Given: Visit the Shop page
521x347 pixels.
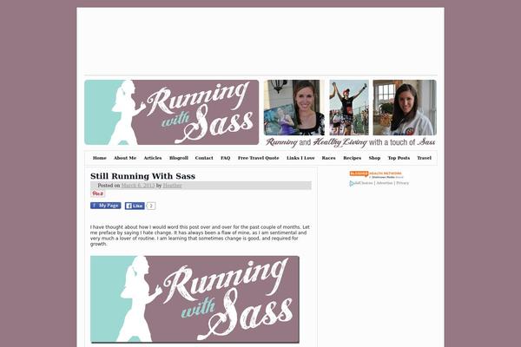Looking at the screenshot, I should pos(374,158).
